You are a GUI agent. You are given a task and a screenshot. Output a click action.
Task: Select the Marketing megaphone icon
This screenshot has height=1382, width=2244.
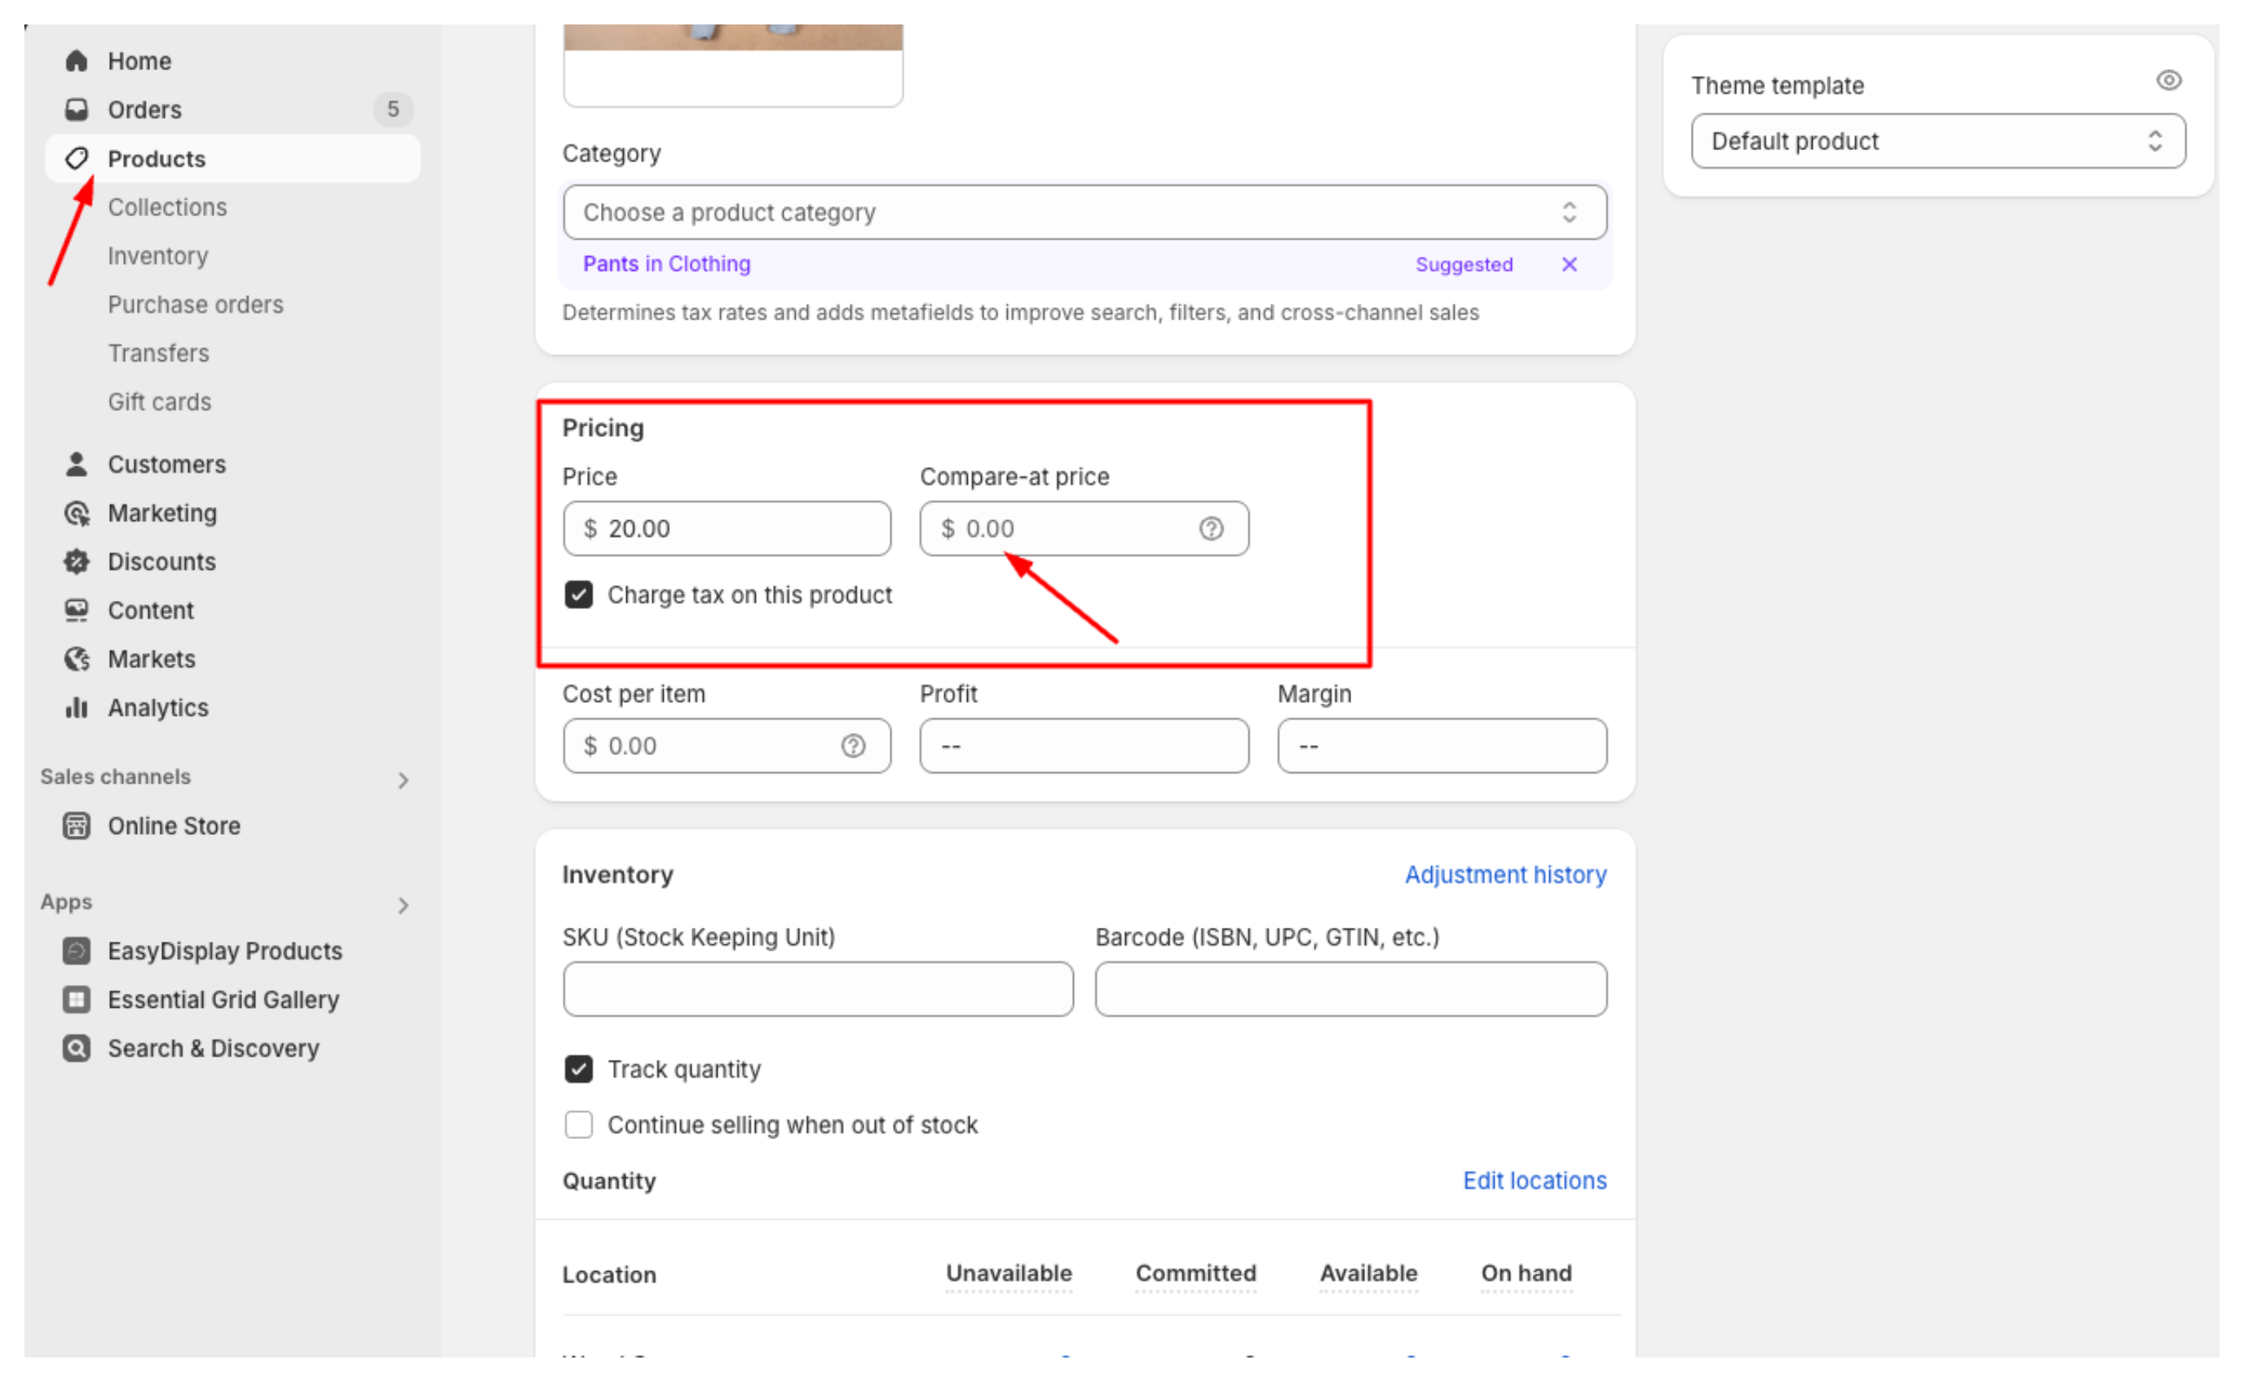[x=76, y=513]
